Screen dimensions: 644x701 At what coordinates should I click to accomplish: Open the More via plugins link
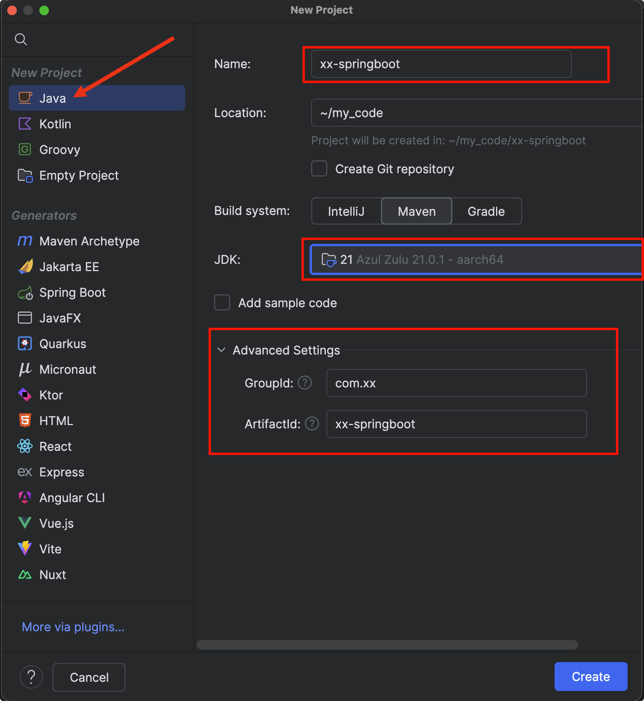coord(73,627)
